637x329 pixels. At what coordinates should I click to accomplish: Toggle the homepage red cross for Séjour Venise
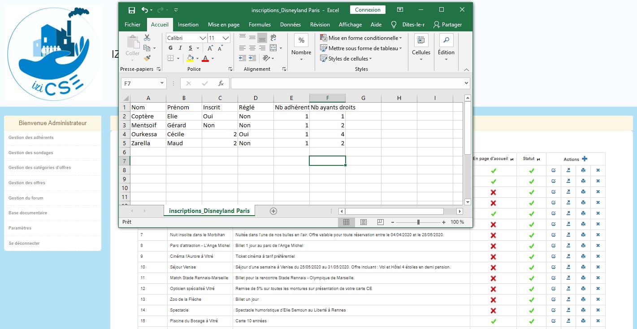[x=493, y=267]
